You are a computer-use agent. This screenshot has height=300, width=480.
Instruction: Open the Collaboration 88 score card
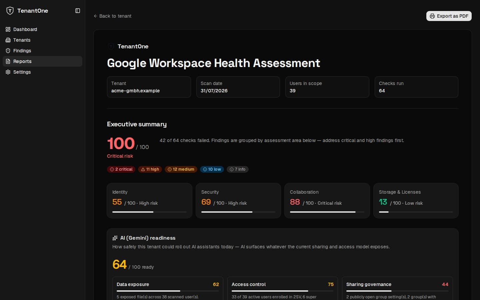point(327,201)
